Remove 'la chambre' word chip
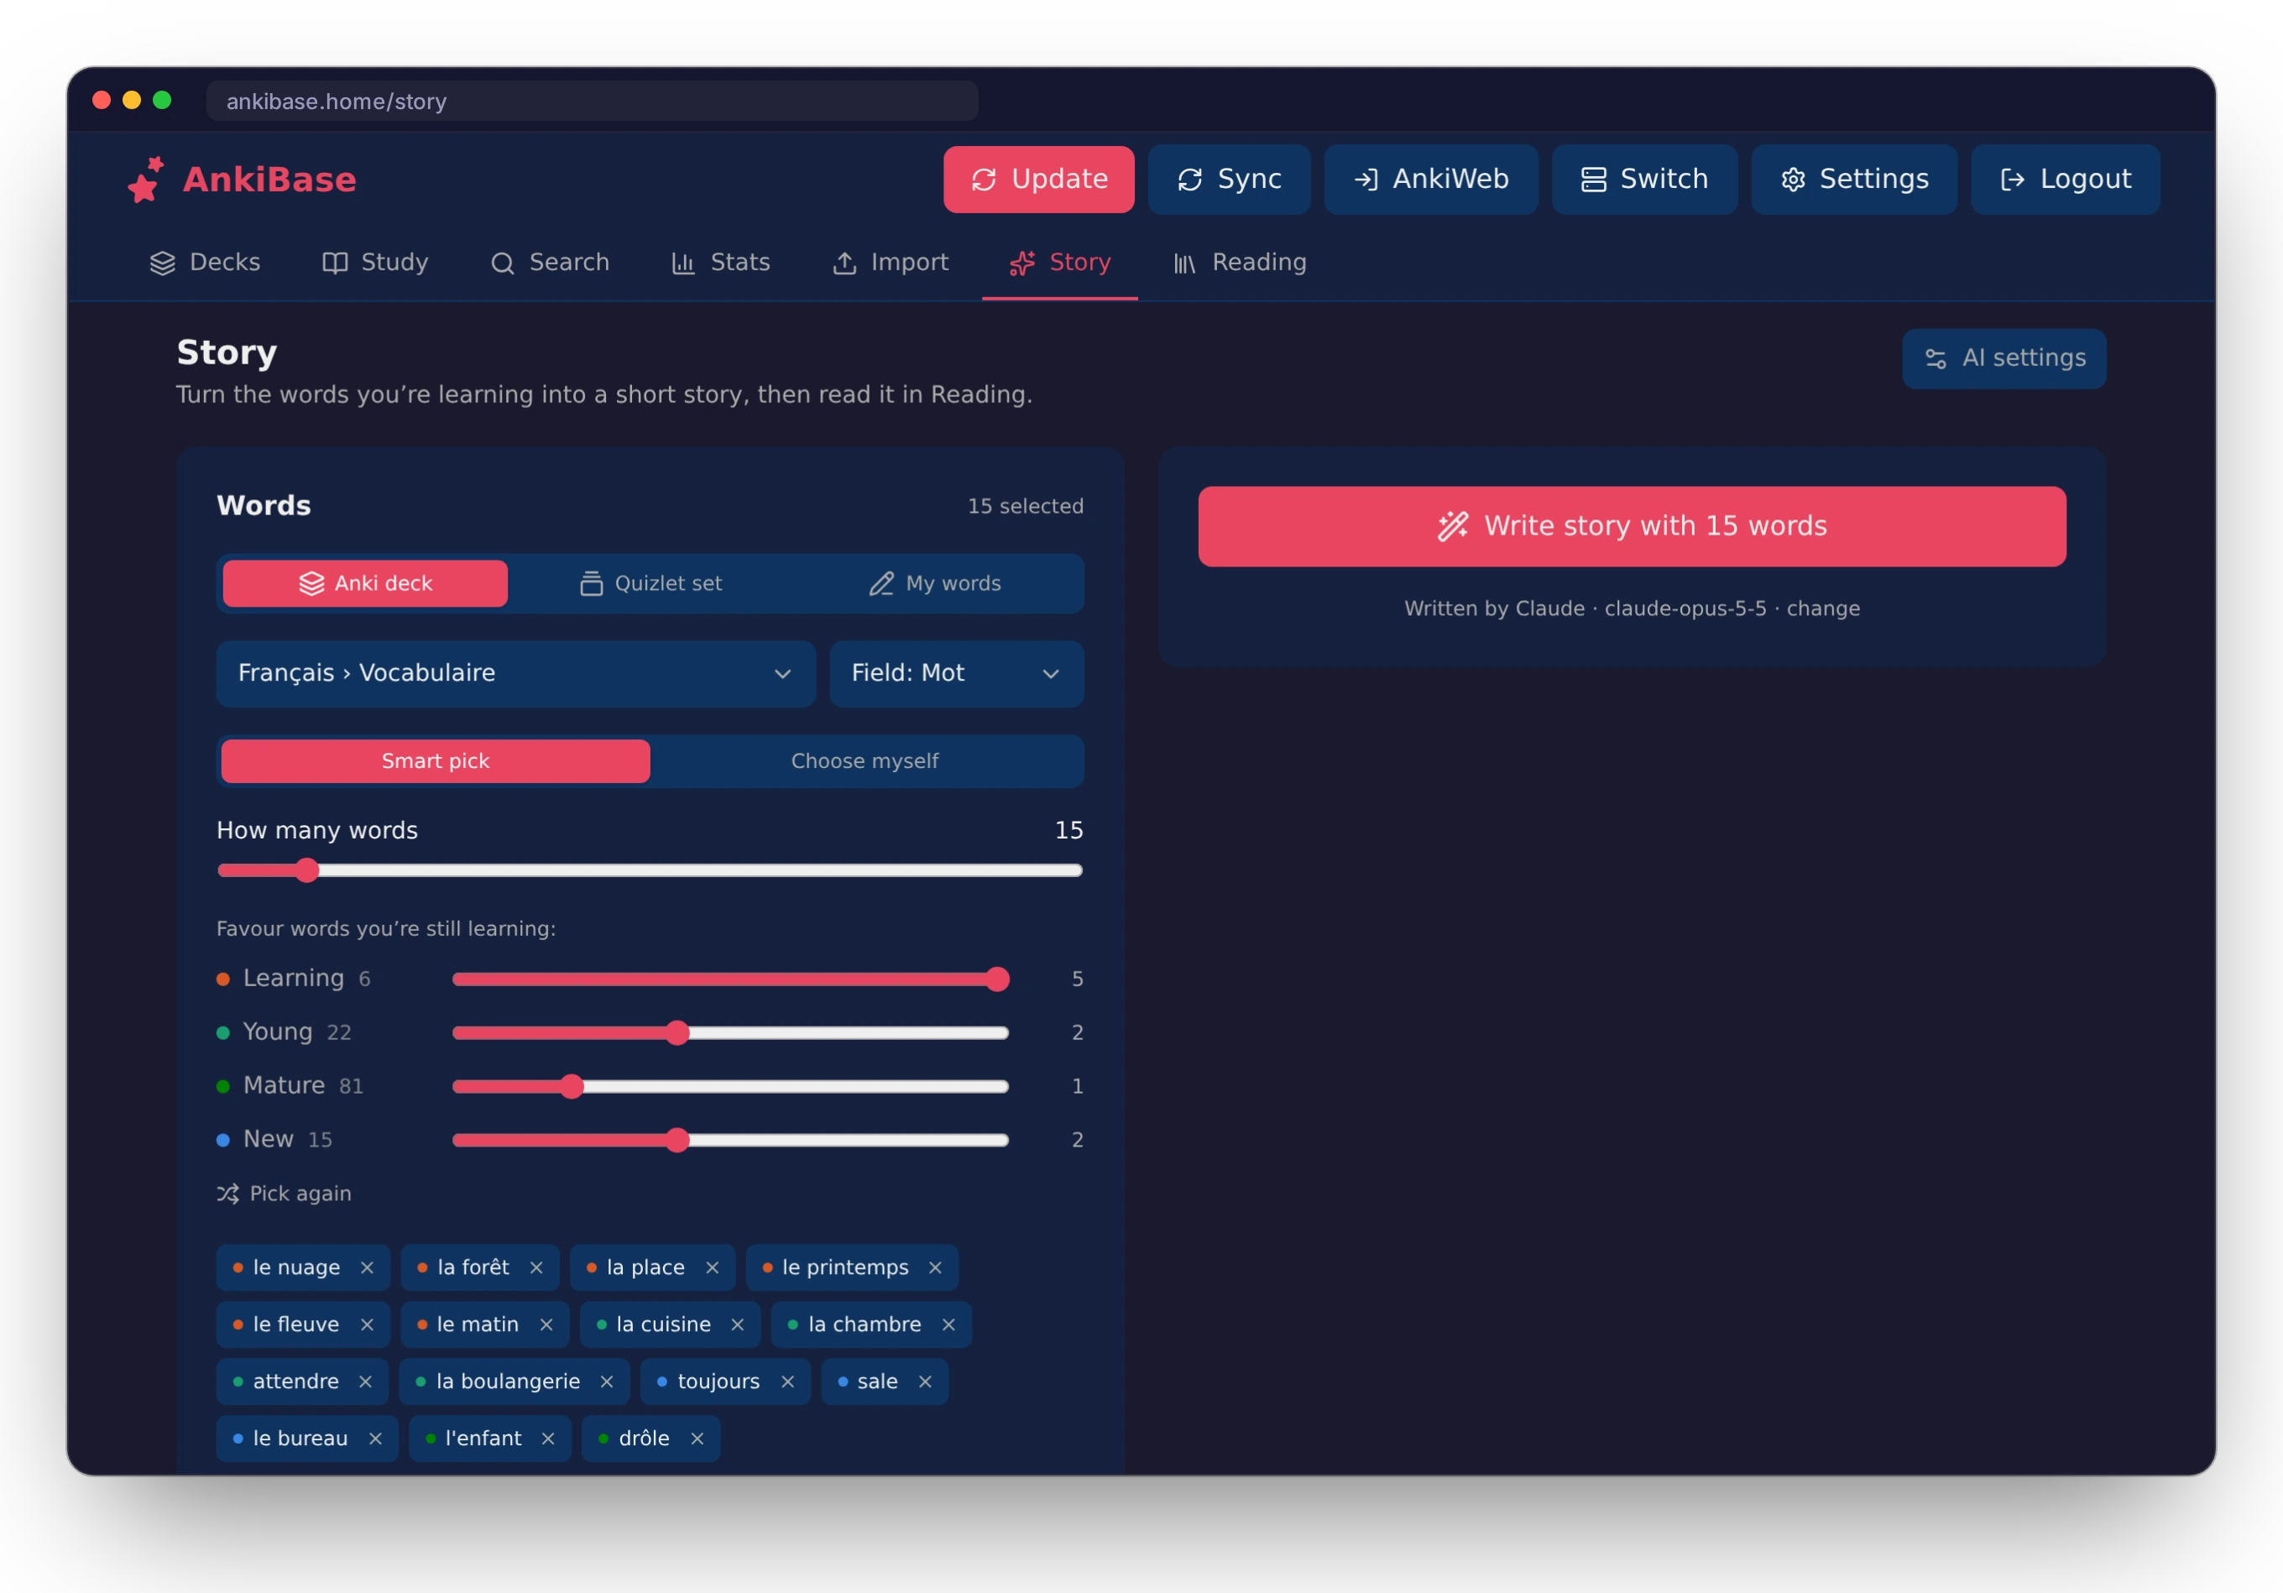 coord(948,1324)
